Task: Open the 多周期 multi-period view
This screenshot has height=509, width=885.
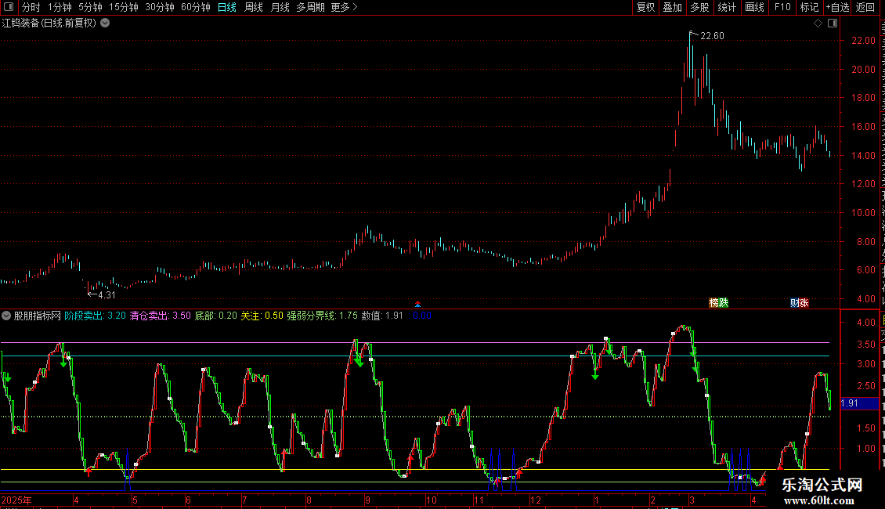Action: click(310, 7)
